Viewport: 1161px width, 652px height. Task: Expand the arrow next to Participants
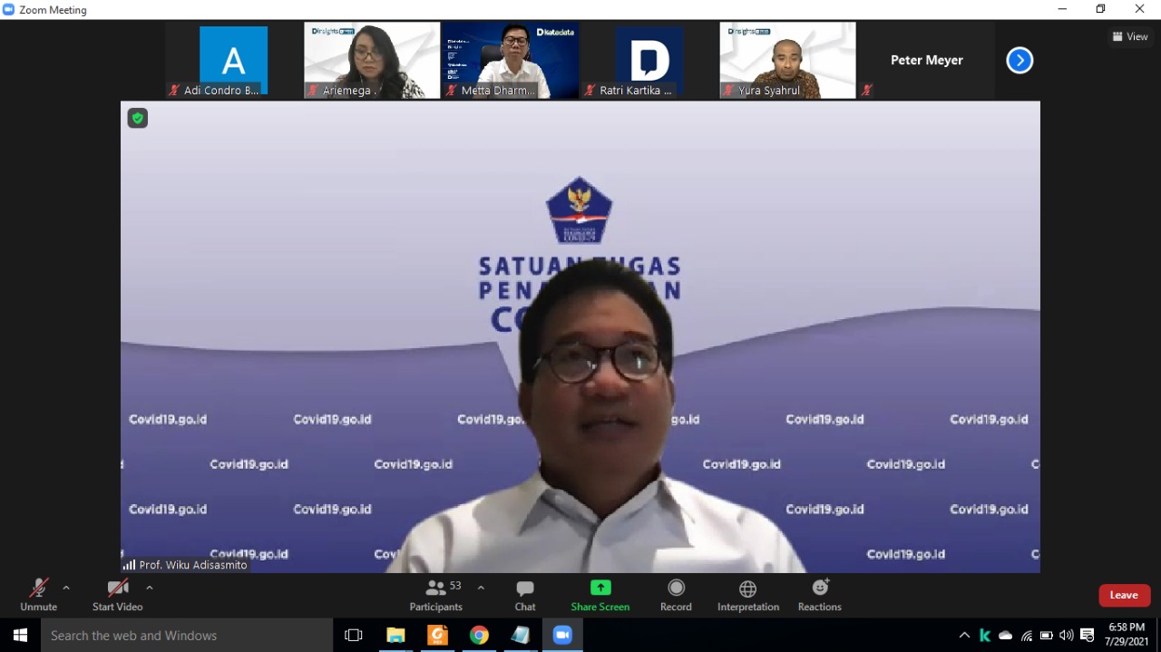click(481, 588)
